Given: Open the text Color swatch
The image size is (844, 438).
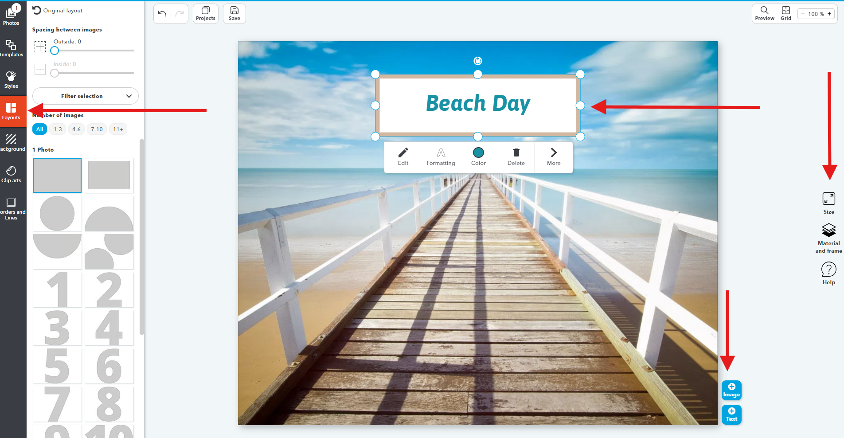Looking at the screenshot, I should (478, 157).
